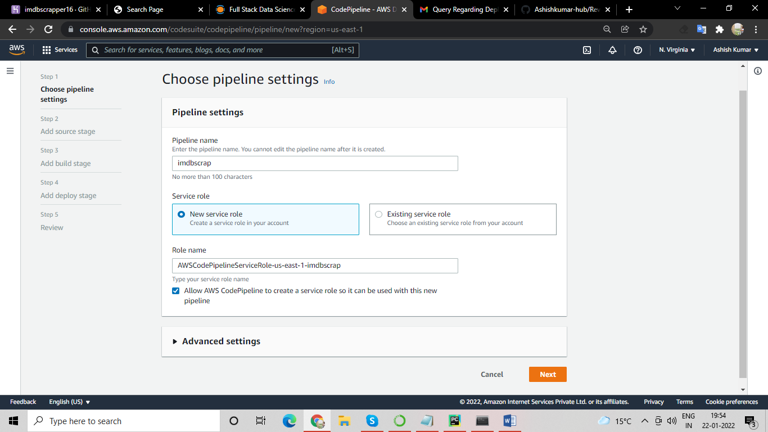
Task: Reload the current page
Action: (x=48, y=29)
